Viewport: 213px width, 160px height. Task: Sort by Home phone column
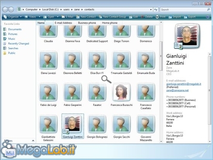(111, 23)
